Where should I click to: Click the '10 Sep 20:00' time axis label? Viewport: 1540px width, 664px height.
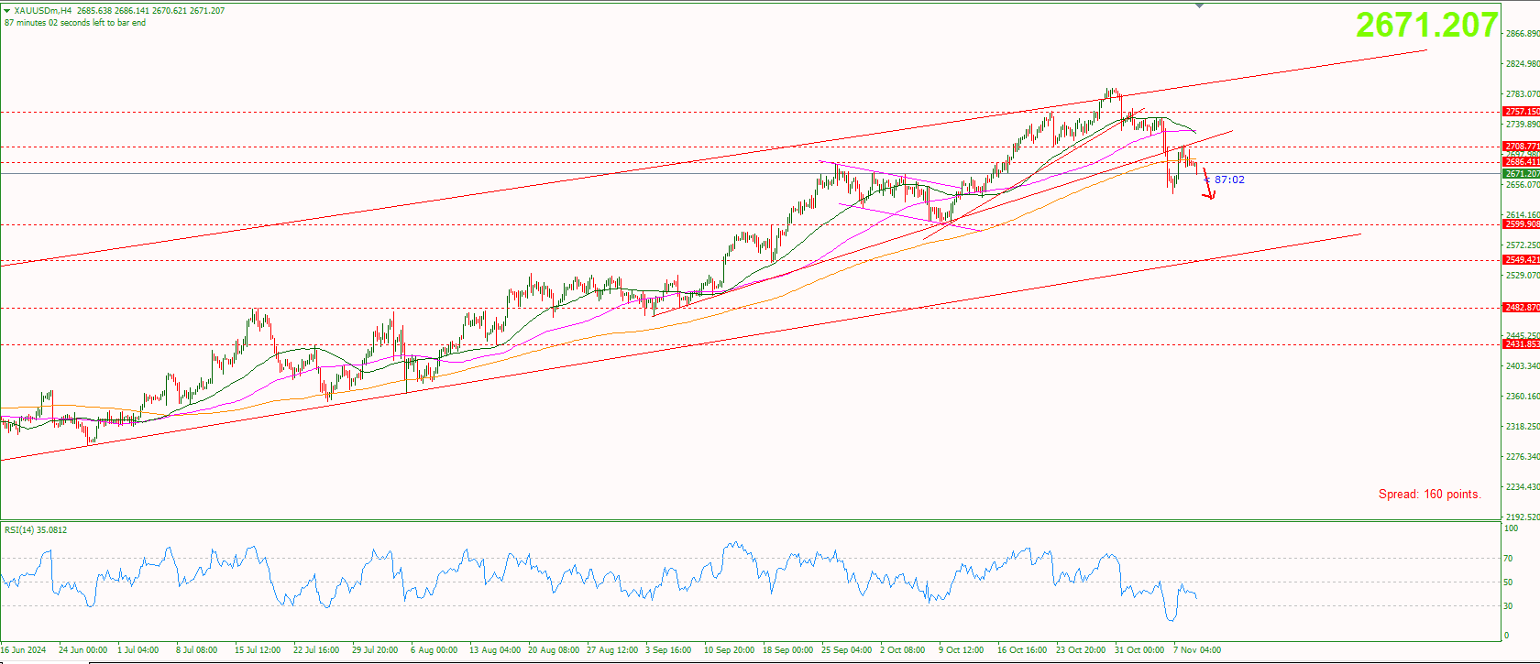coord(730,650)
